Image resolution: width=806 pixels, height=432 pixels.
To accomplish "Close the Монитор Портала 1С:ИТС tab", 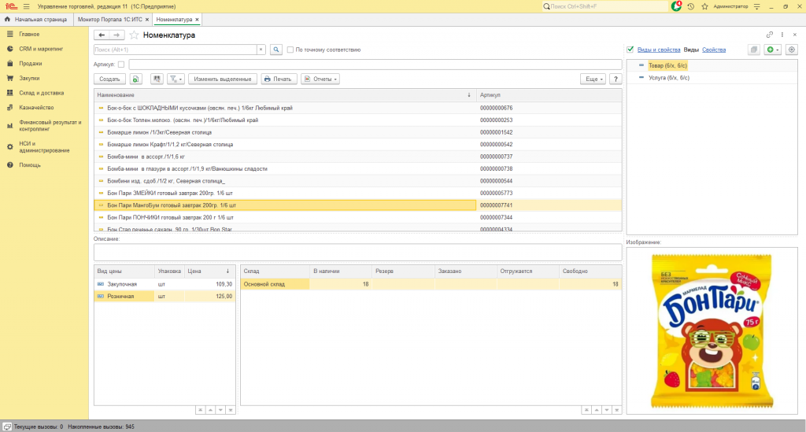I will tap(147, 20).
